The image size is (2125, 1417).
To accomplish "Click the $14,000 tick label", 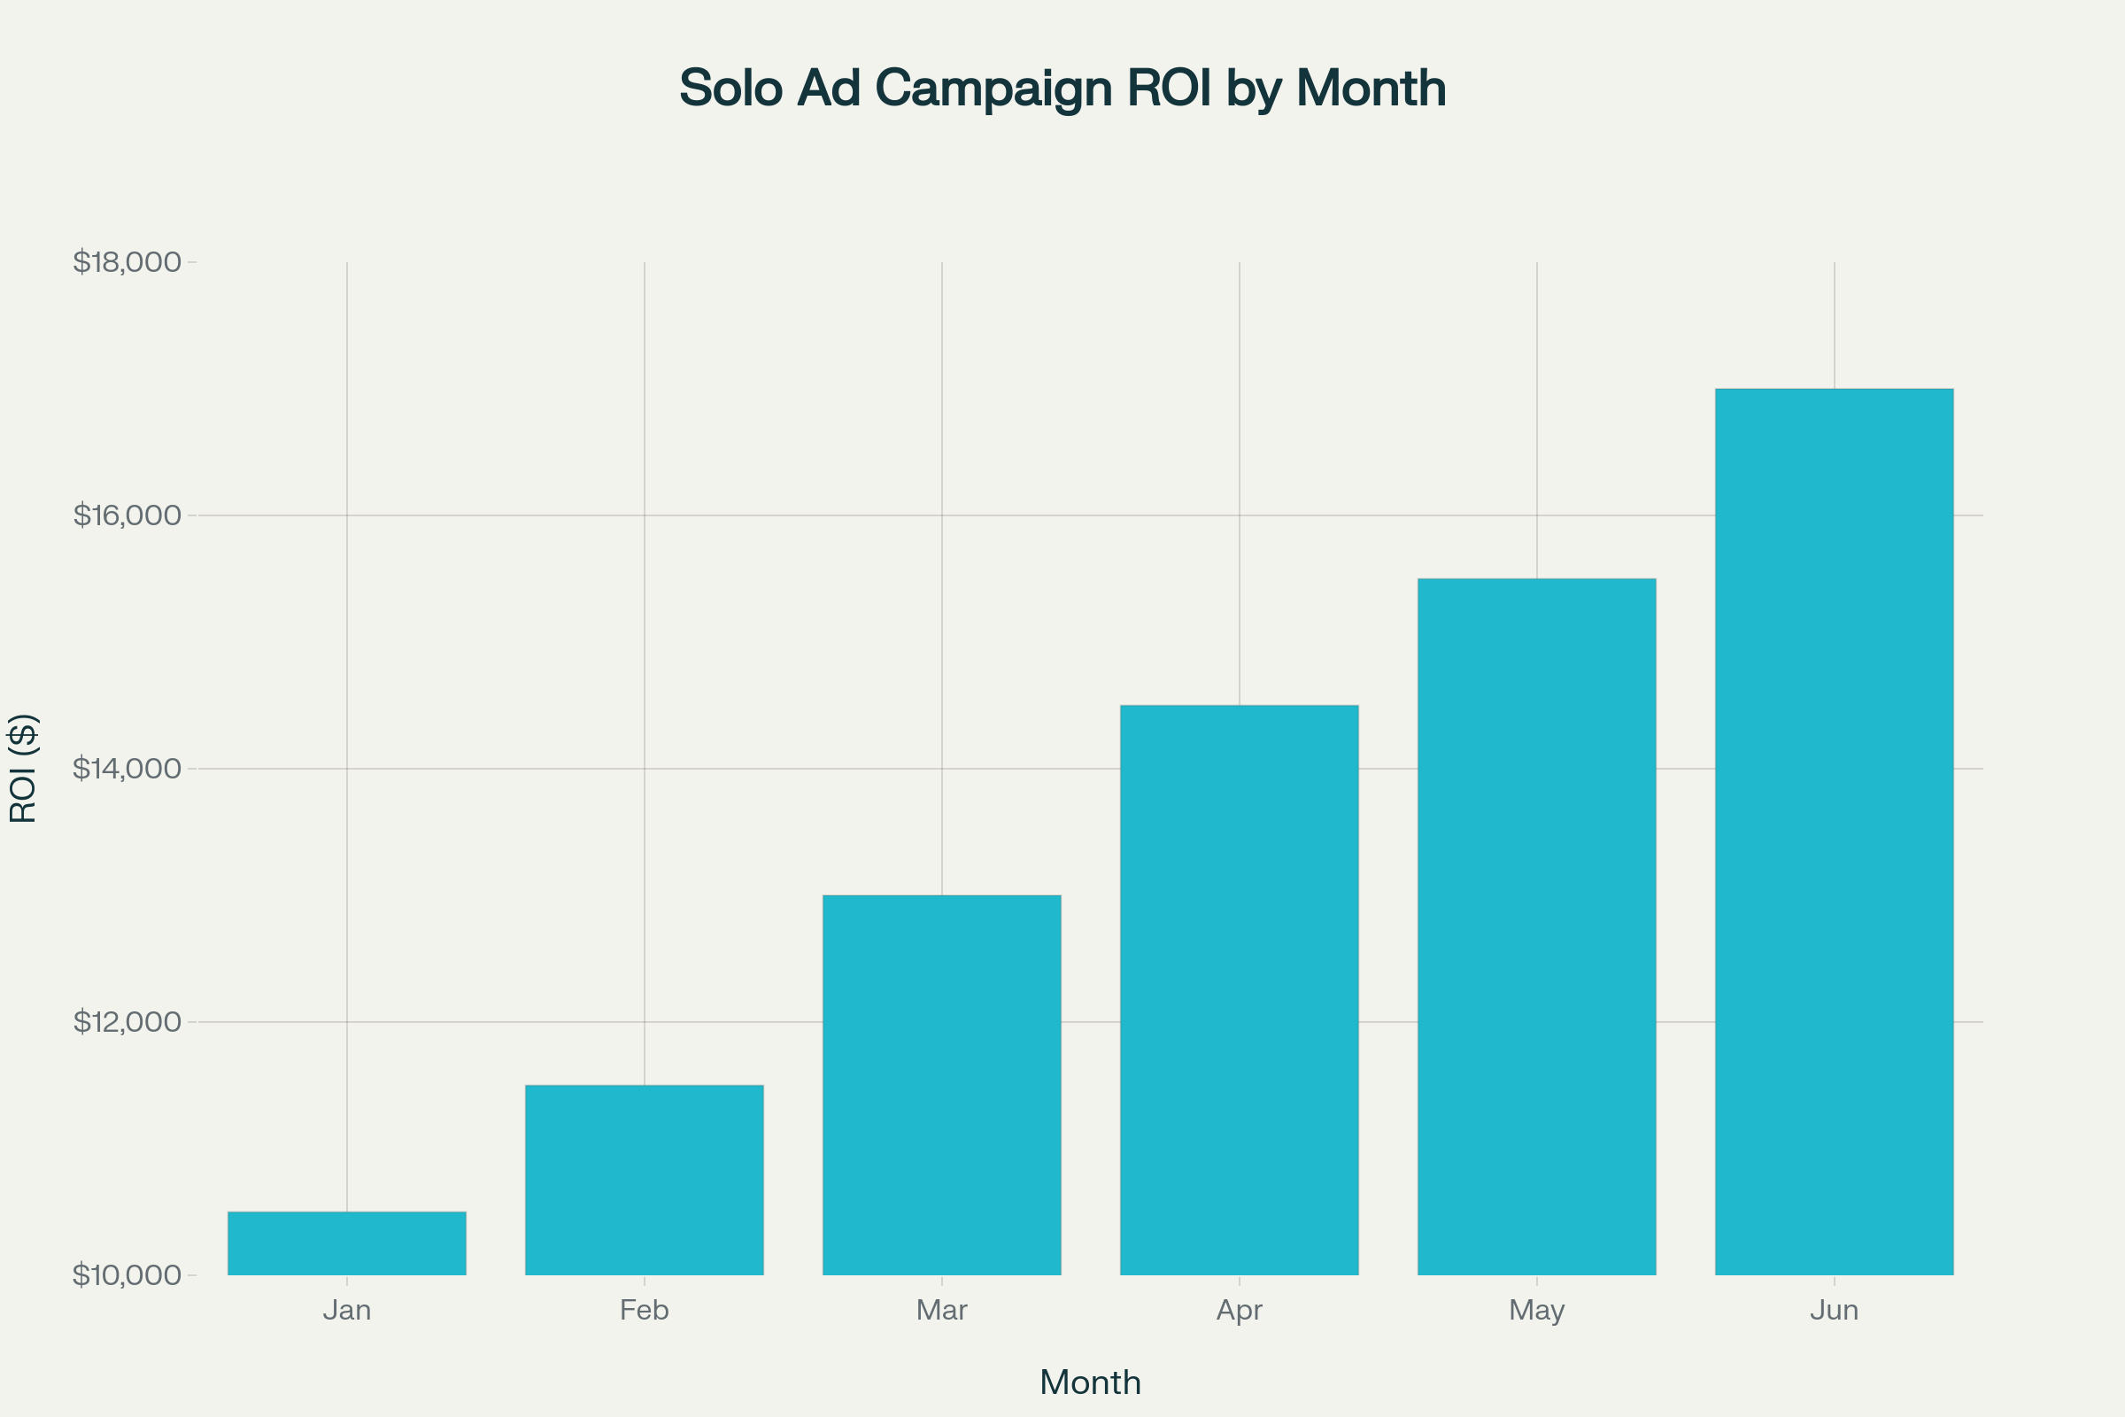I will coord(127,768).
